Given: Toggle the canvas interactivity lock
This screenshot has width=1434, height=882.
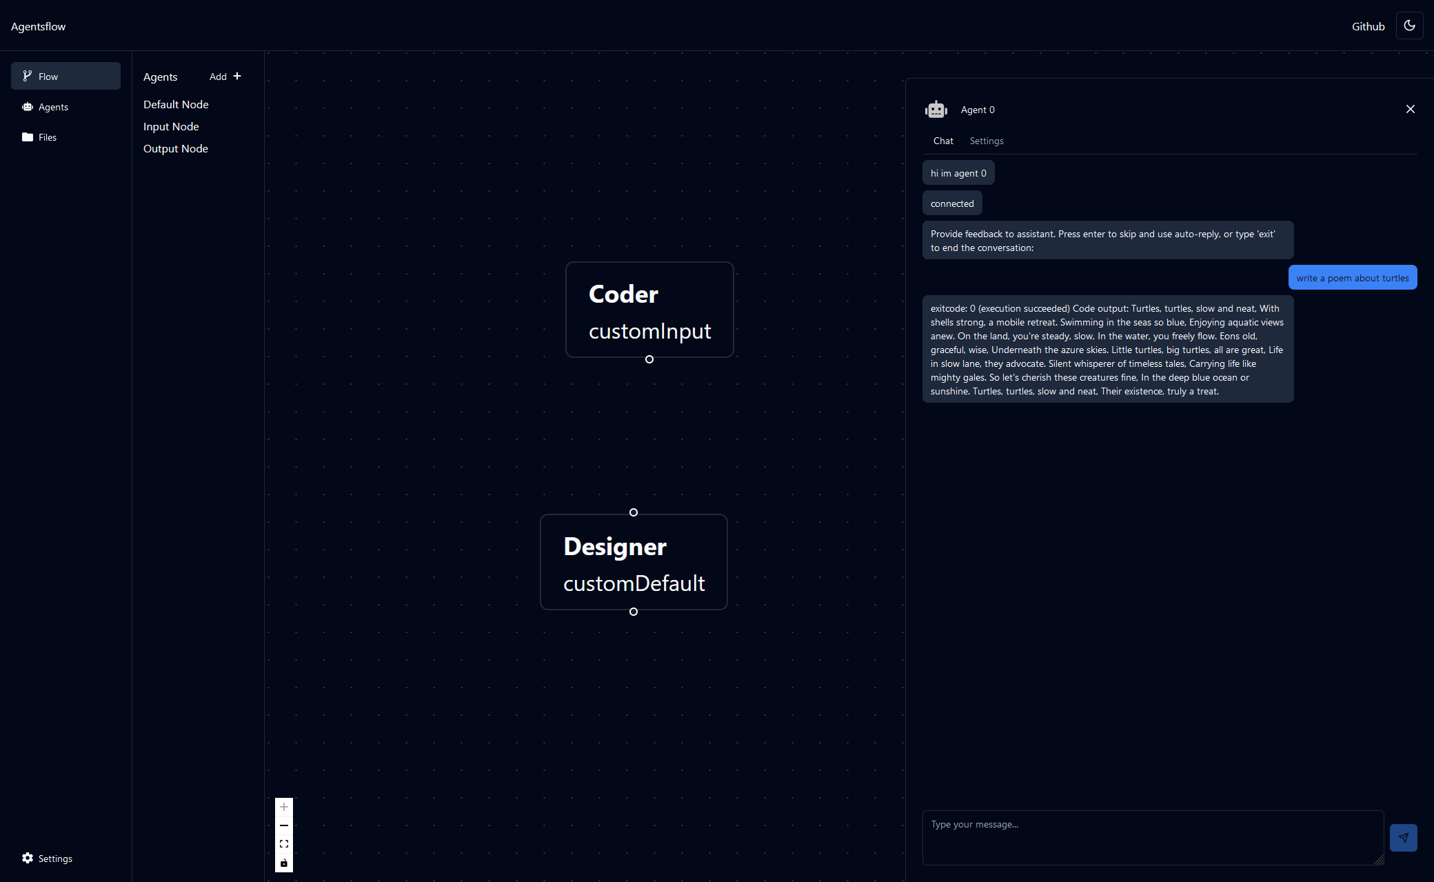Looking at the screenshot, I should pos(284,863).
